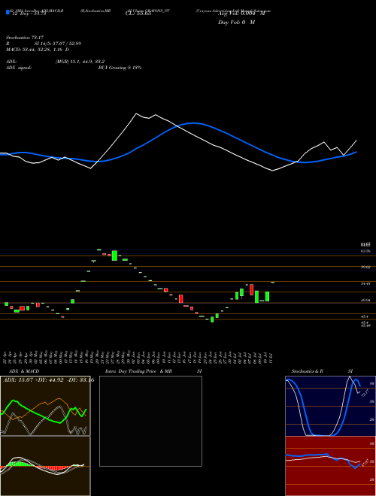Click the 'Intra Day Trading Price & MR' title
This screenshot has width=376, height=496.
(x=138, y=371)
